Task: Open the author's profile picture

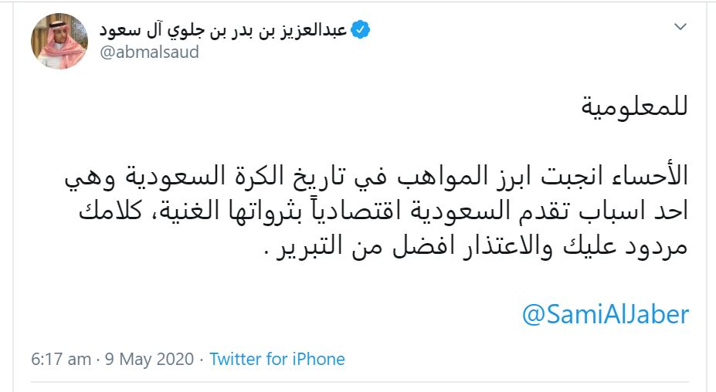Action: (x=59, y=41)
